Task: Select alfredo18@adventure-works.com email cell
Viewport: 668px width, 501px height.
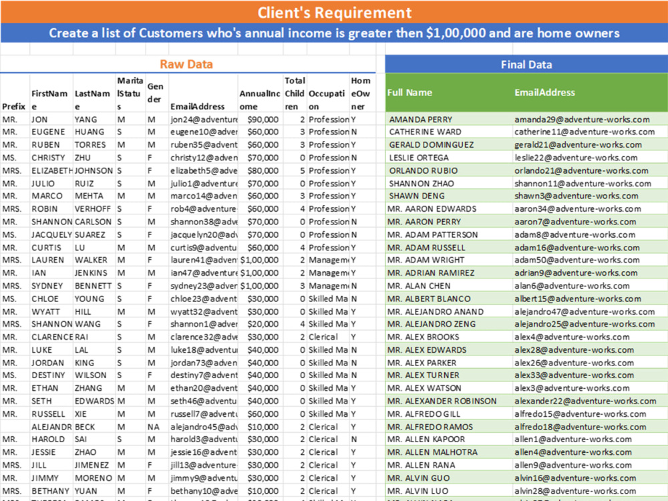Action: (x=591, y=427)
